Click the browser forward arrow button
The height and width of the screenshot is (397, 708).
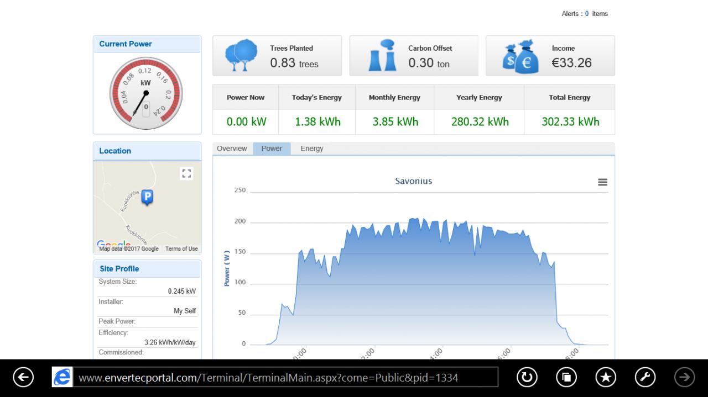[685, 377]
